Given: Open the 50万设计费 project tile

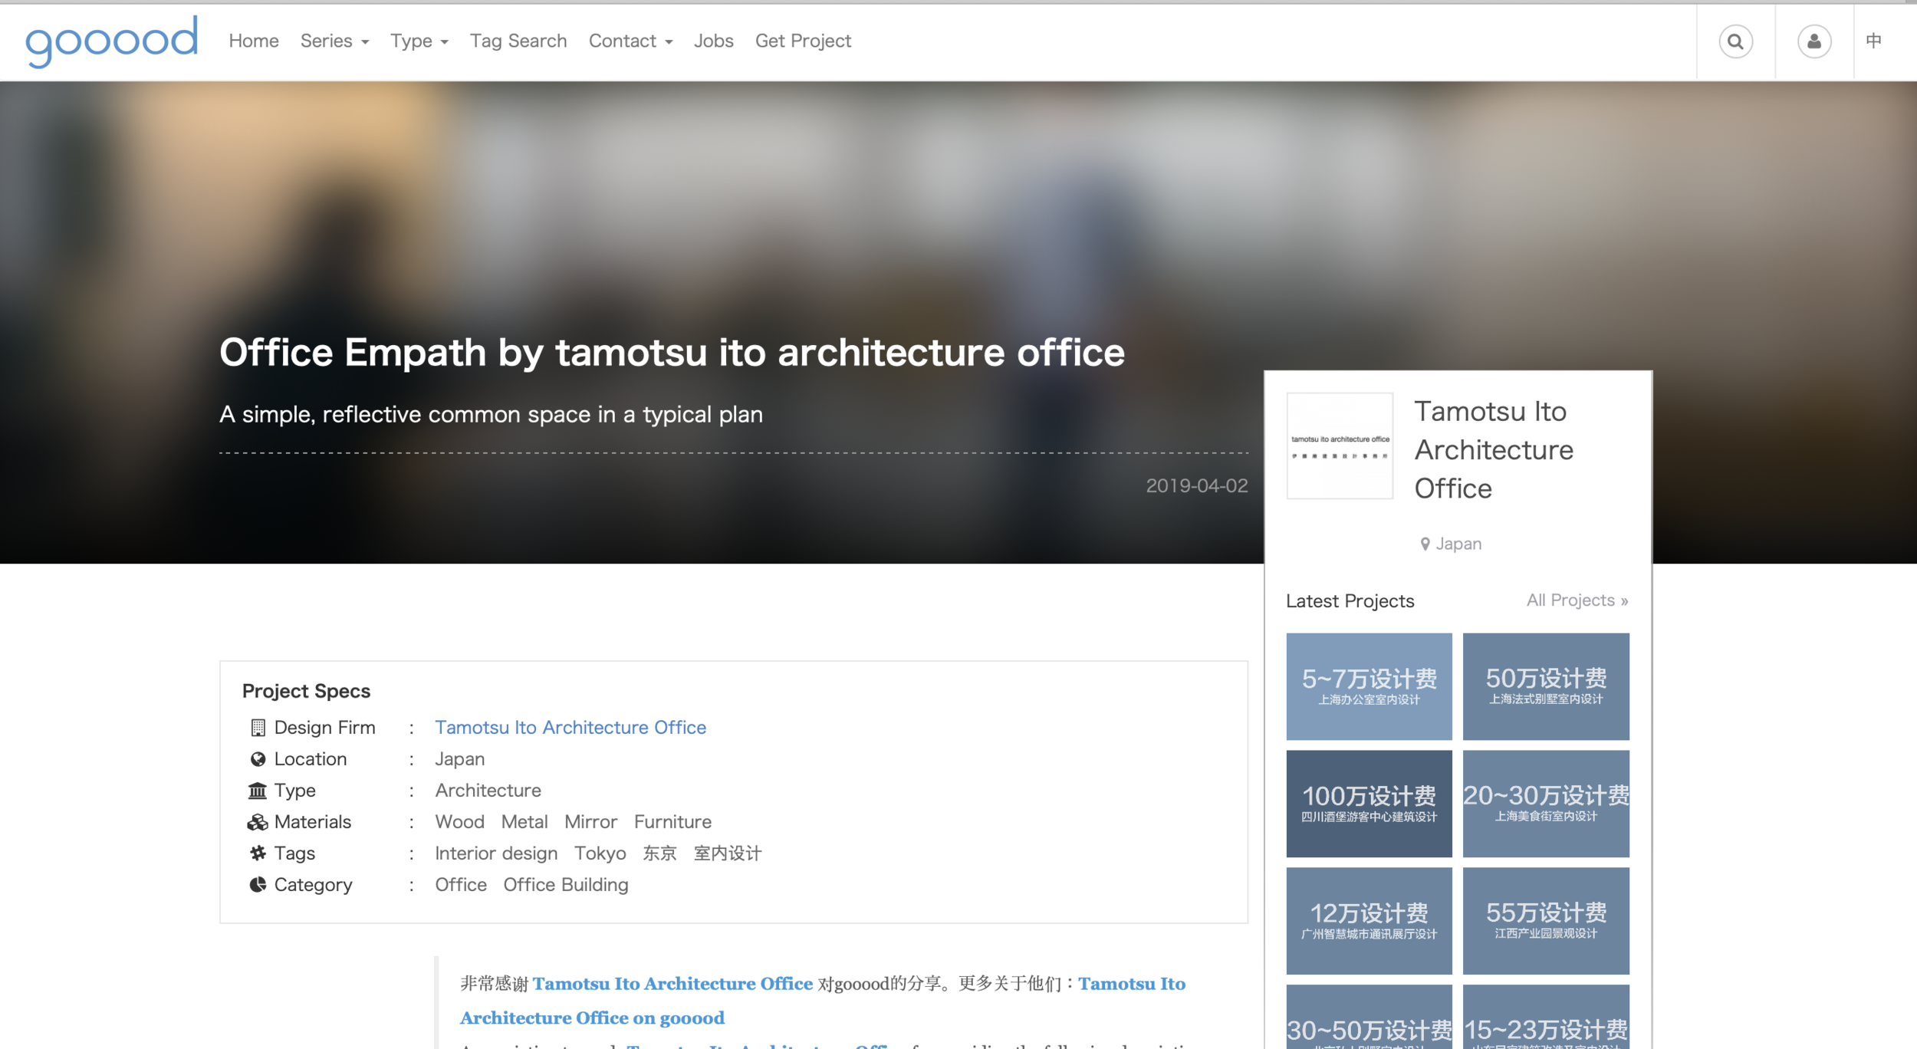Looking at the screenshot, I should 1546,686.
